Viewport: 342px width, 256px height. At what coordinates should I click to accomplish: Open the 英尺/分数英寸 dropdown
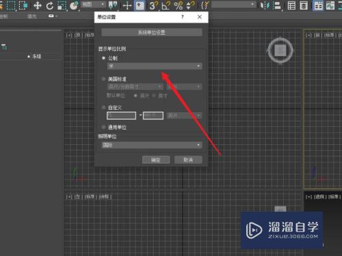coord(135,87)
